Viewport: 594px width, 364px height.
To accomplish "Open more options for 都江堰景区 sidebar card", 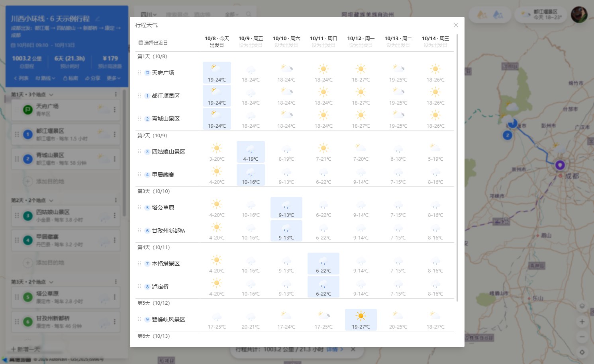I will click(115, 134).
